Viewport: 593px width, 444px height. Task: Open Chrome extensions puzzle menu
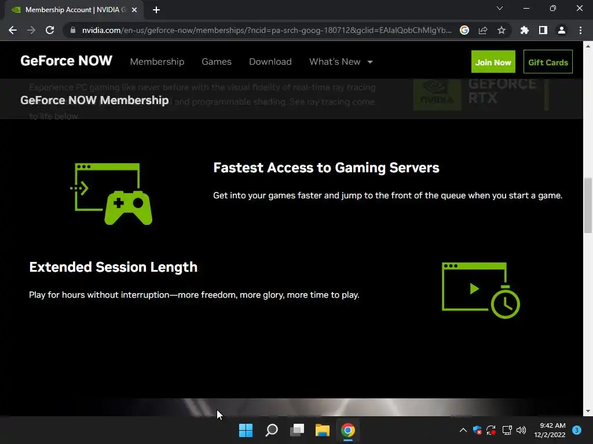(525, 30)
